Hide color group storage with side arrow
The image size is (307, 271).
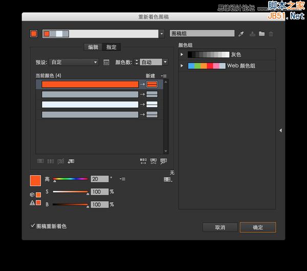[x=280, y=130]
